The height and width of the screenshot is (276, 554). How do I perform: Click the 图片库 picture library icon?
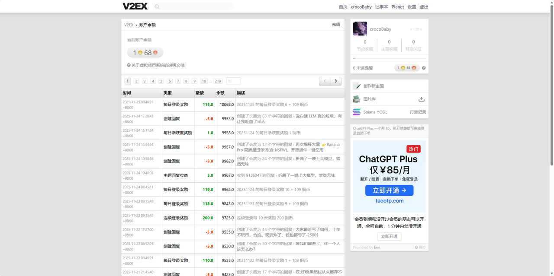click(x=357, y=99)
